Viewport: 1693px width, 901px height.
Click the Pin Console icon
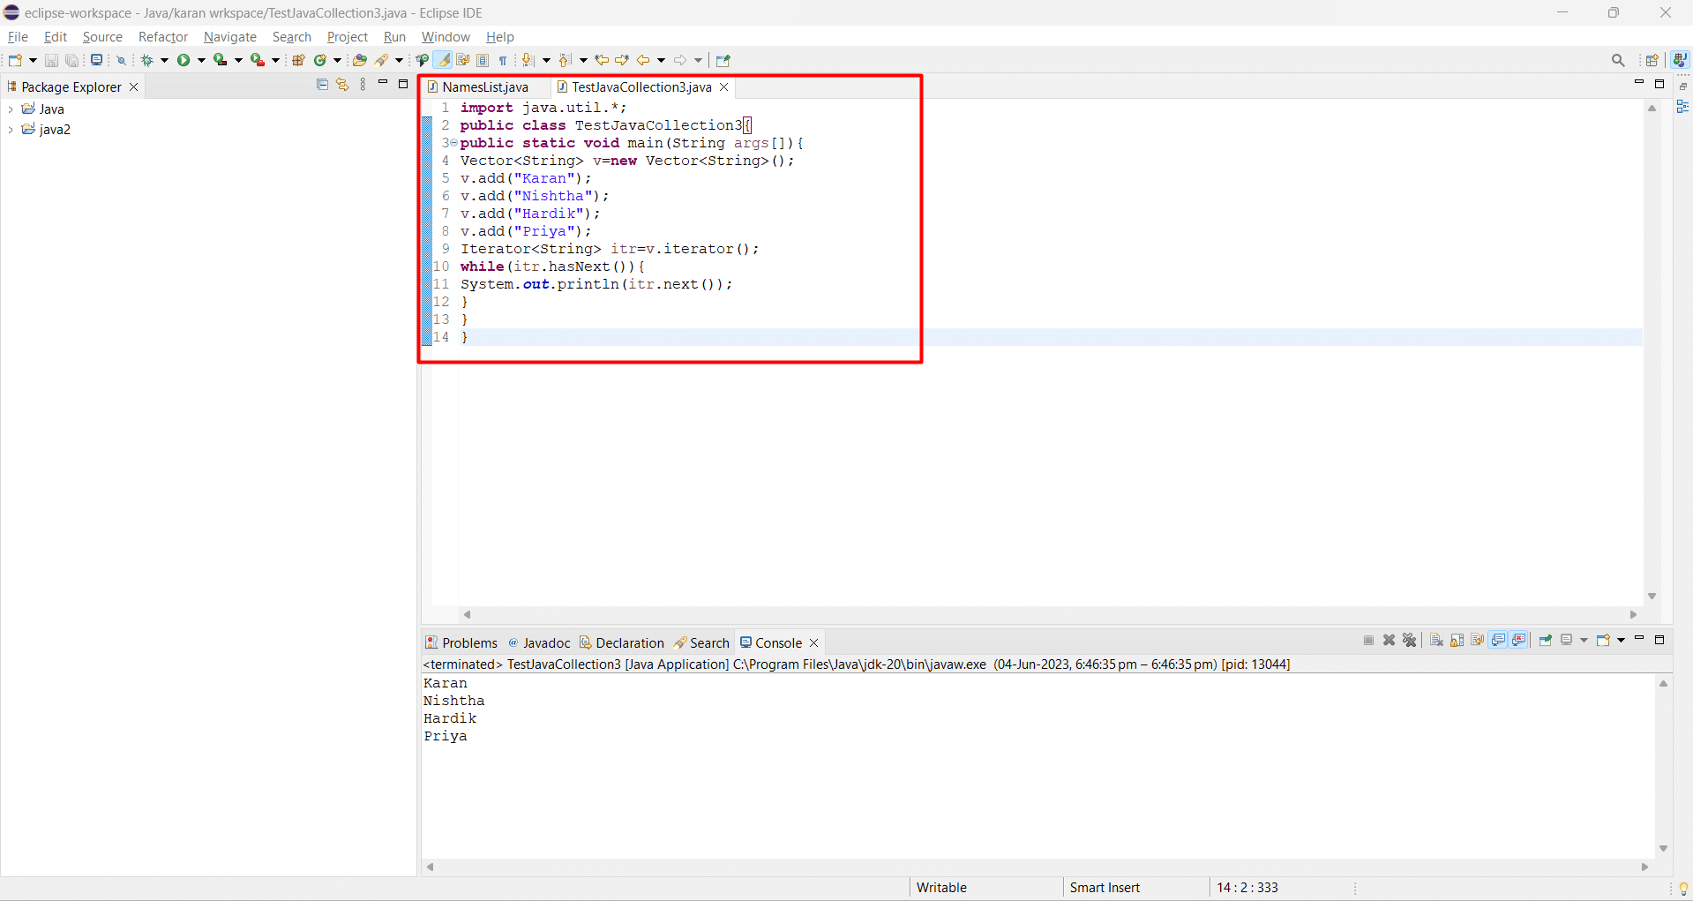1545,640
